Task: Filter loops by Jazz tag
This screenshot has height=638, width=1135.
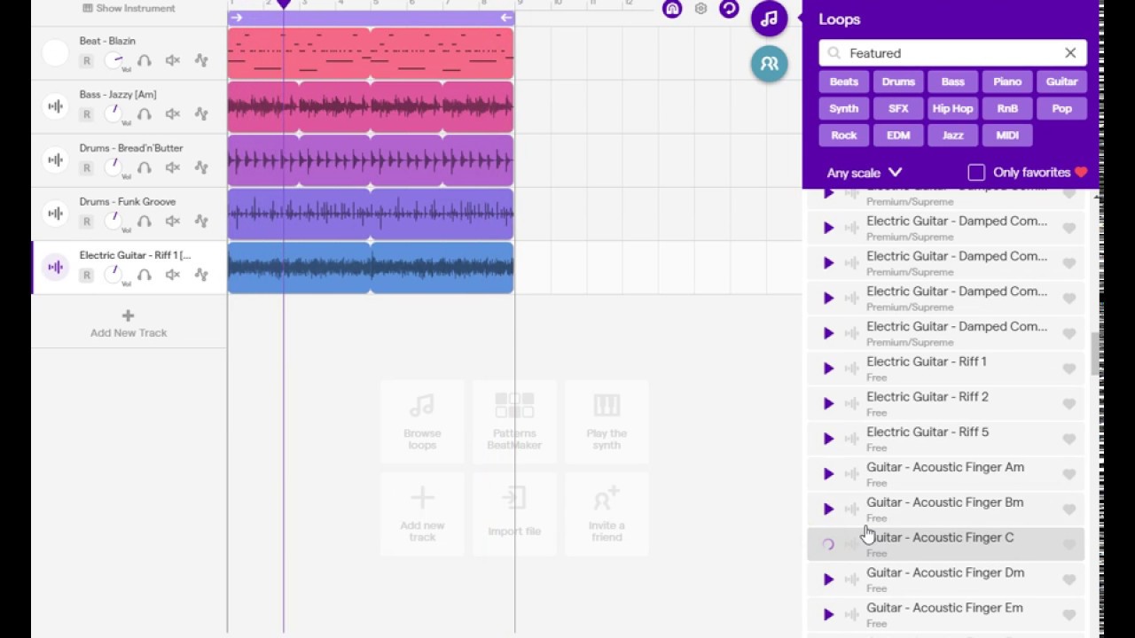Action: [953, 135]
